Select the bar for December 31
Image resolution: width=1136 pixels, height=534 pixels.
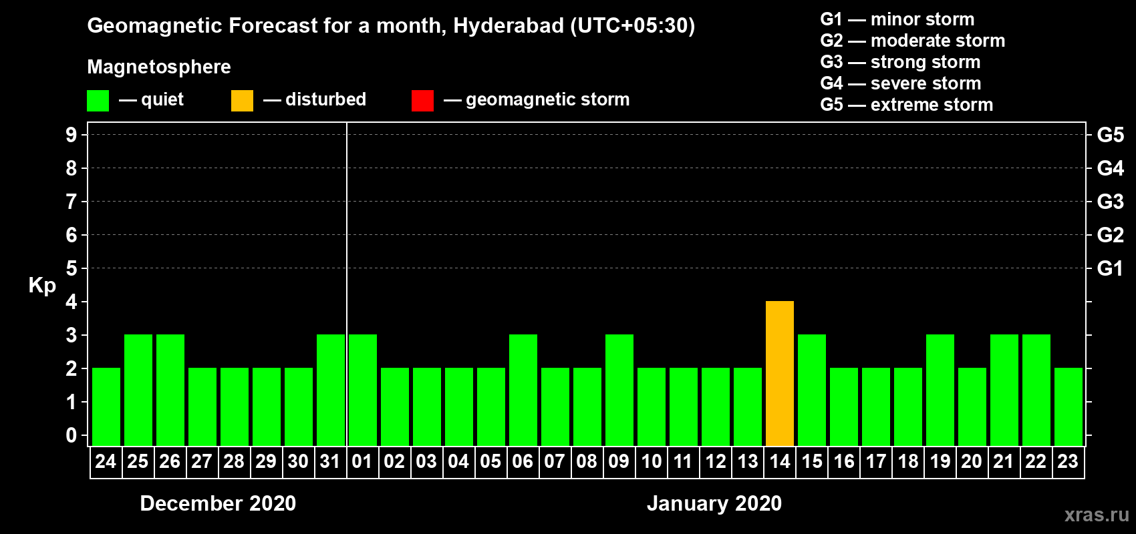click(x=331, y=390)
